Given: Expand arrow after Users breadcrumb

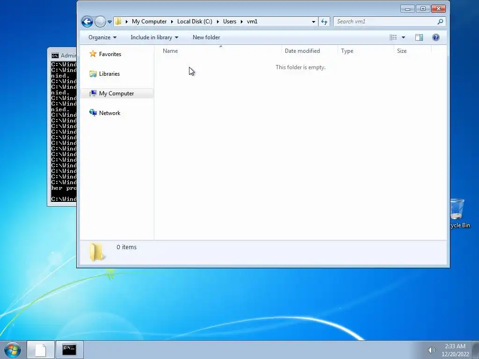Looking at the screenshot, I should pyautogui.click(x=242, y=22).
